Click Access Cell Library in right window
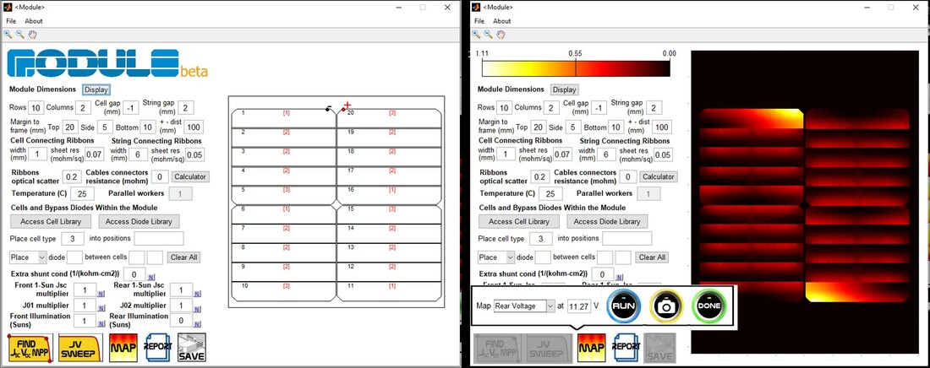930x368 pixels. (519, 222)
